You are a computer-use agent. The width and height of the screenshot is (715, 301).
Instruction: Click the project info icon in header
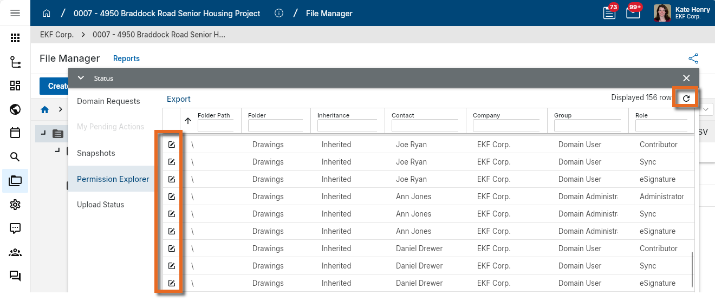[279, 13]
